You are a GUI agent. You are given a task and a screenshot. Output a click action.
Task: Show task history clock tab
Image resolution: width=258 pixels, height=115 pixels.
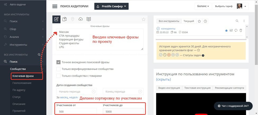point(205,21)
